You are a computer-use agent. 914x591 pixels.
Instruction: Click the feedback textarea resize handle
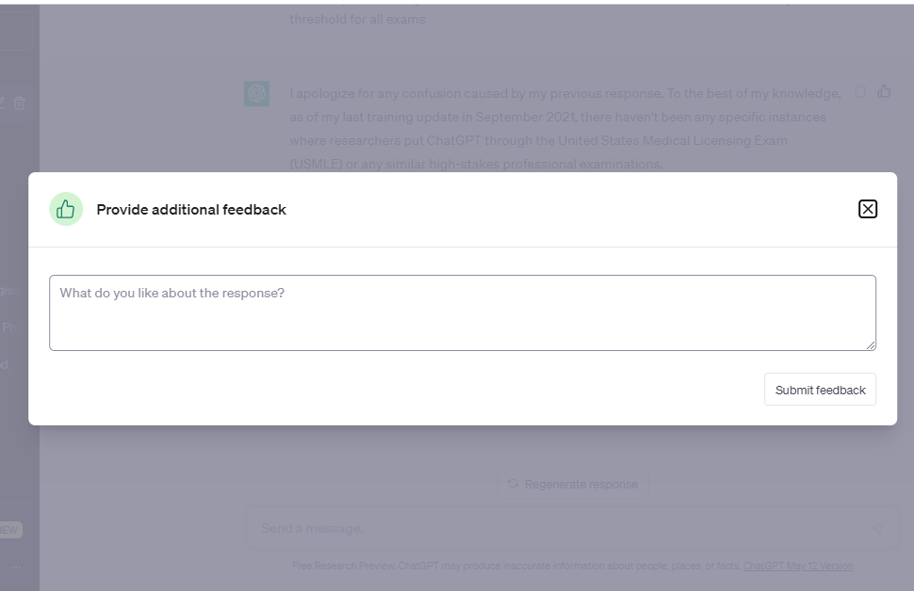[x=871, y=345]
